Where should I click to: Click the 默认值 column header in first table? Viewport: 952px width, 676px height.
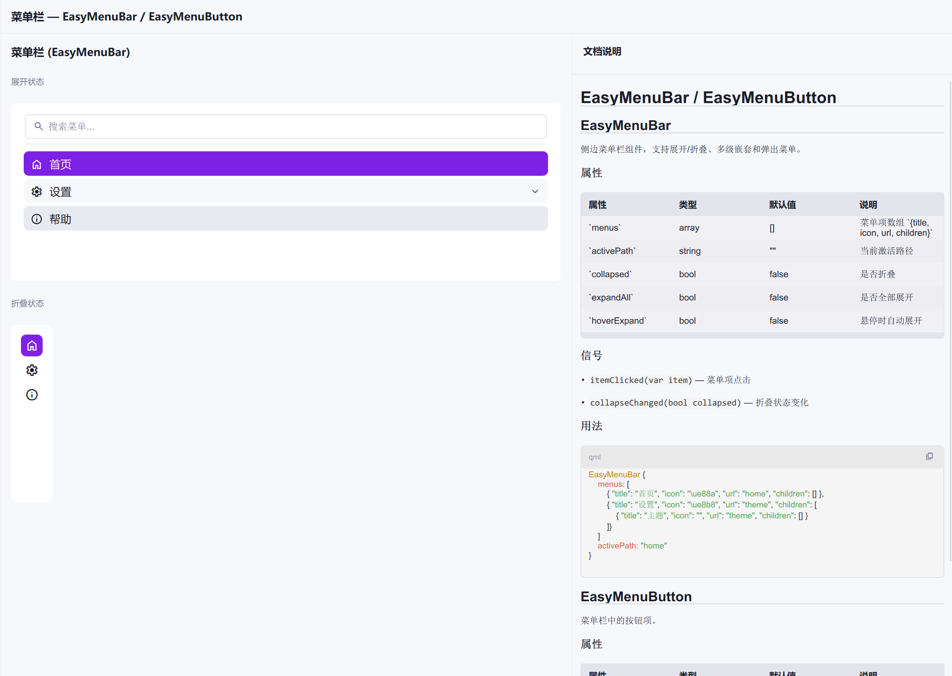tap(782, 205)
